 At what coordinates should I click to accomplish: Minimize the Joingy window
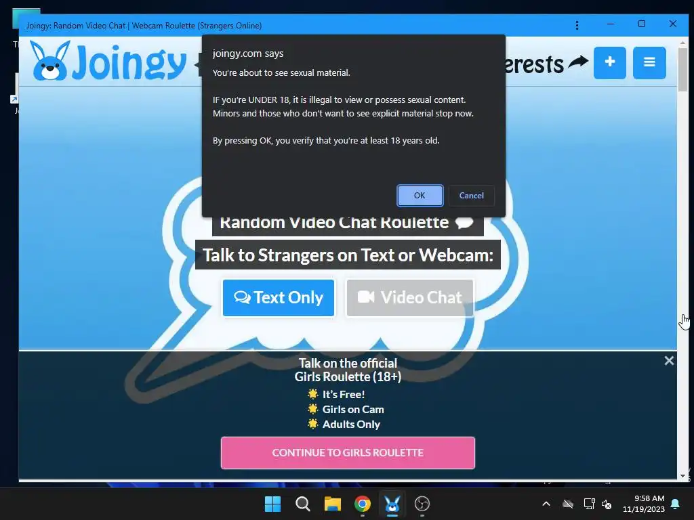[611, 24]
